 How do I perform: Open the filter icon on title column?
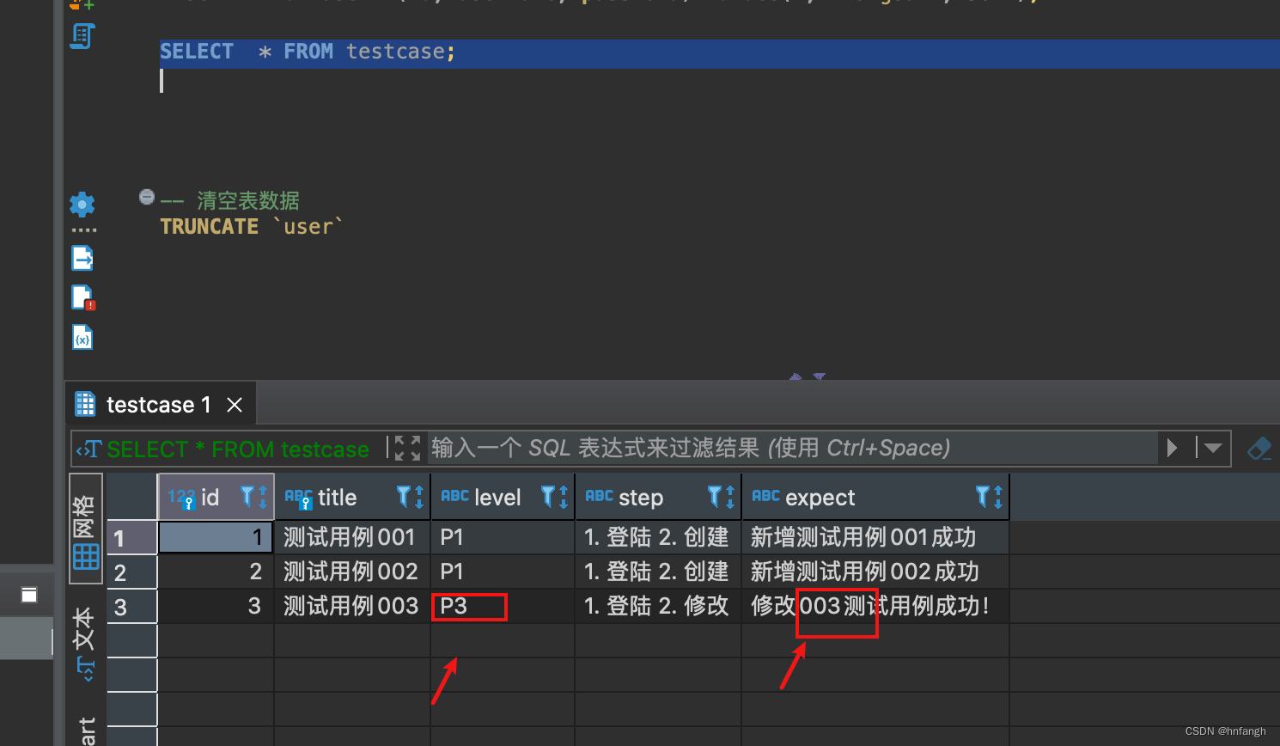click(x=404, y=496)
